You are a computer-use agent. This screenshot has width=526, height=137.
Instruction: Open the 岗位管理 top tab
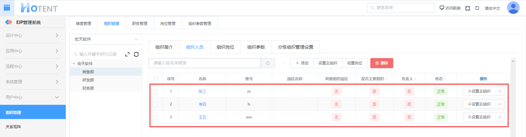pos(168,23)
